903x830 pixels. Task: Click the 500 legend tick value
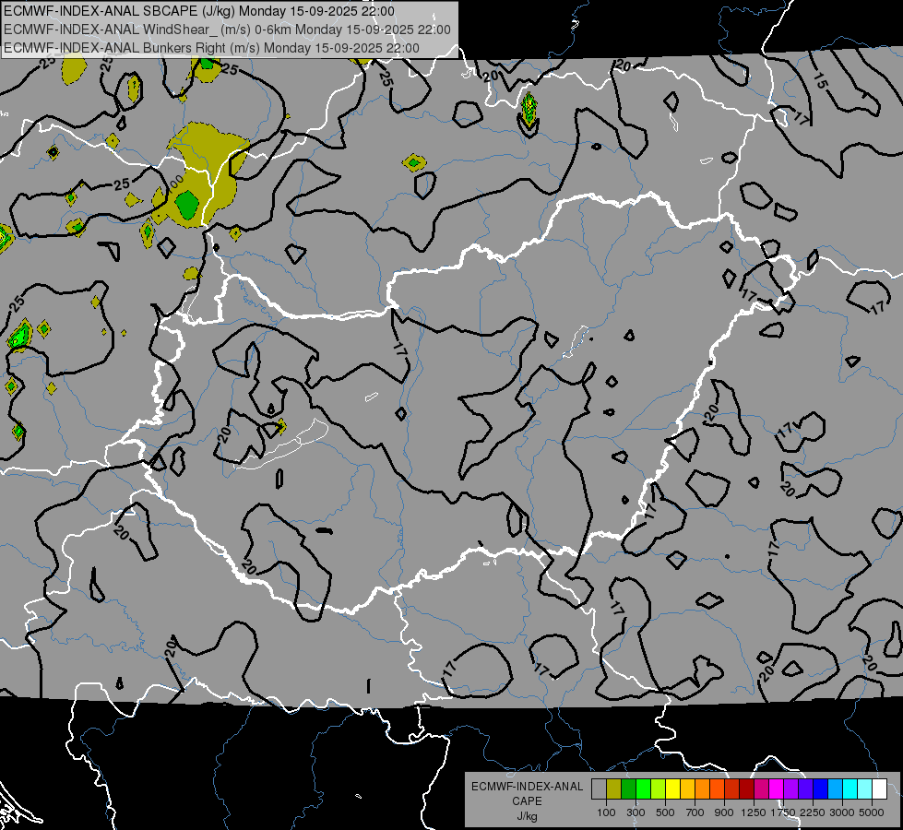665,812
